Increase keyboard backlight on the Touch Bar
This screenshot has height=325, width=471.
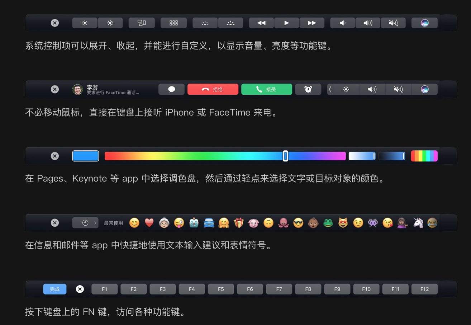(230, 23)
